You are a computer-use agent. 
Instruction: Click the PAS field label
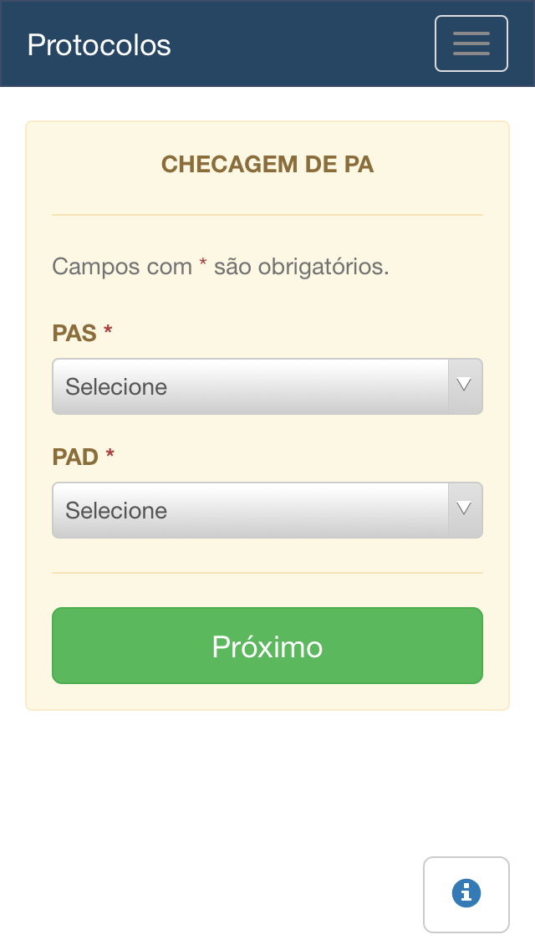click(x=74, y=333)
